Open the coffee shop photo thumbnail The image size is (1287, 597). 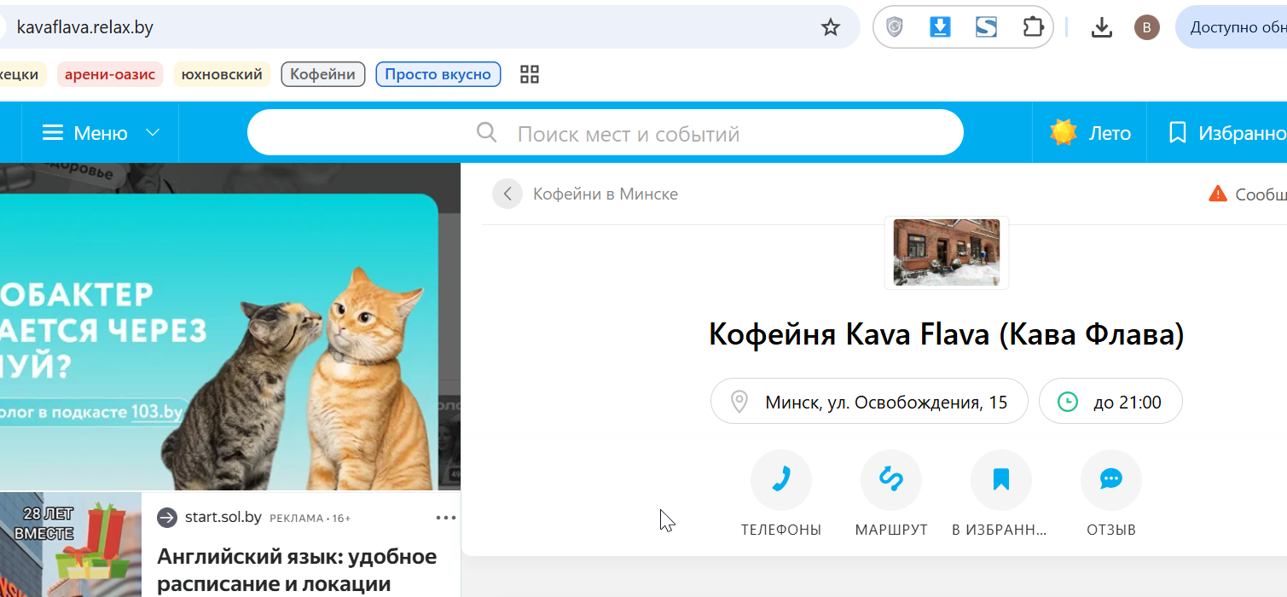[947, 252]
